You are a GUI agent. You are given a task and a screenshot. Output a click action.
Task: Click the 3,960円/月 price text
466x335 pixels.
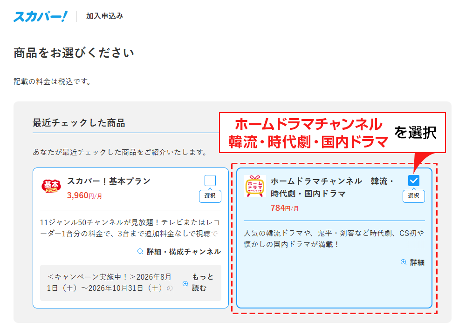84,195
